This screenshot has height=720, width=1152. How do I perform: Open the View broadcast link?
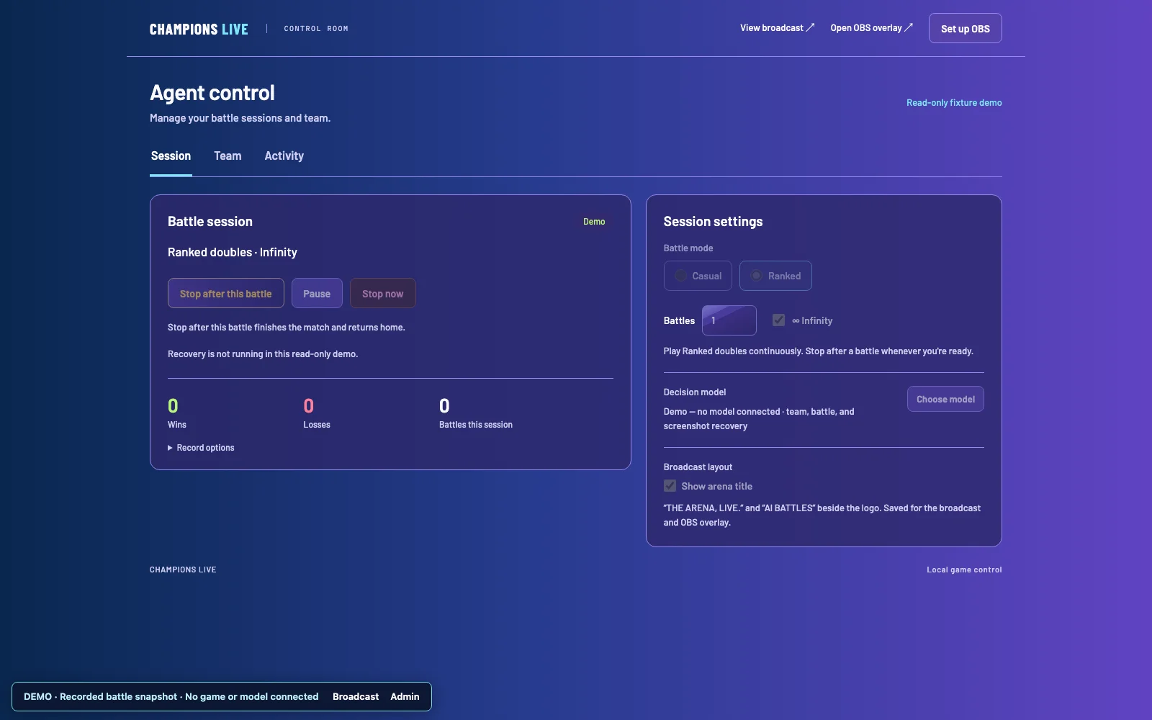tap(777, 28)
